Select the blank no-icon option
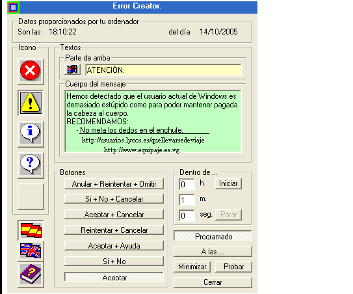 pos(31,196)
